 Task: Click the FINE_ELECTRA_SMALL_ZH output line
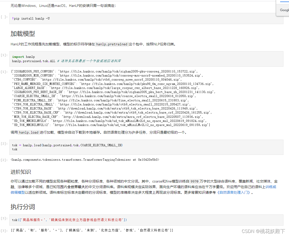tap(100, 100)
